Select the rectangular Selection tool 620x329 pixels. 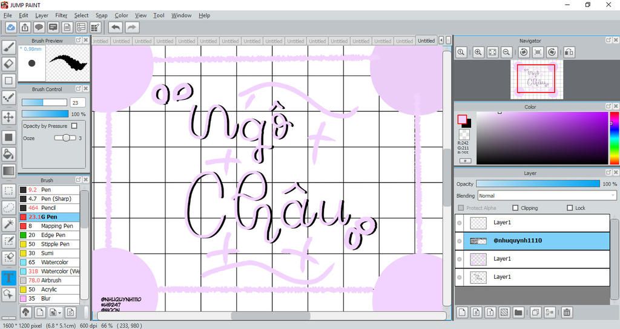tap(8, 191)
